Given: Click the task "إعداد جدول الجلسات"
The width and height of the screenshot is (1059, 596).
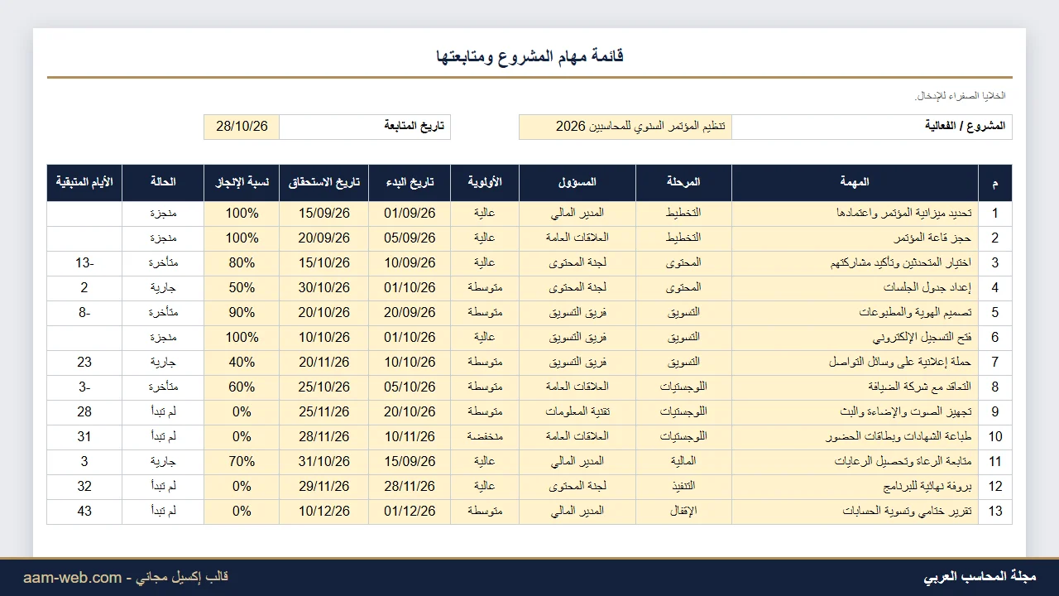Looking at the screenshot, I should click(855, 288).
